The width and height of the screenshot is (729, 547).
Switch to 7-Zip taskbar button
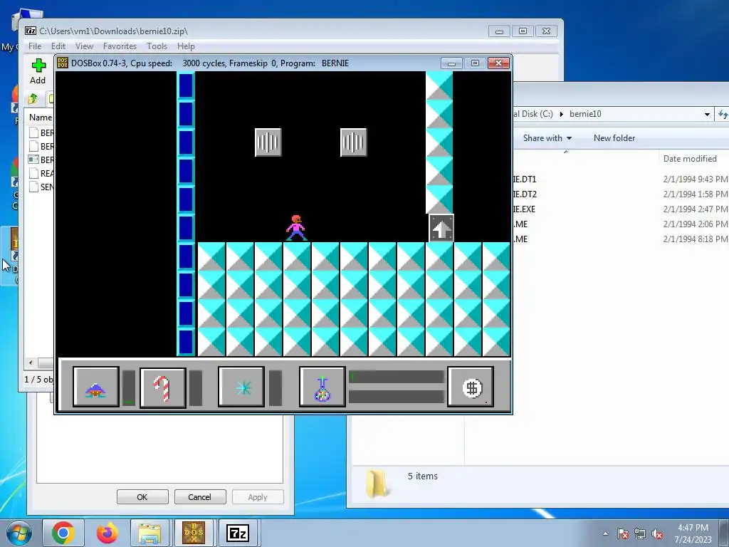[237, 533]
